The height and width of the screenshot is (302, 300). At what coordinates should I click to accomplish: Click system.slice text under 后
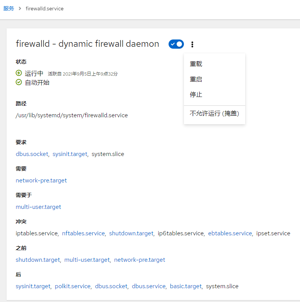click(222, 286)
